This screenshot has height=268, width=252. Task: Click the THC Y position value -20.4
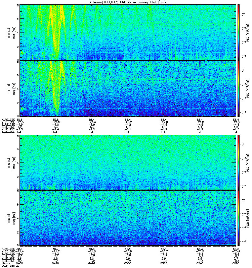pos(236,251)
